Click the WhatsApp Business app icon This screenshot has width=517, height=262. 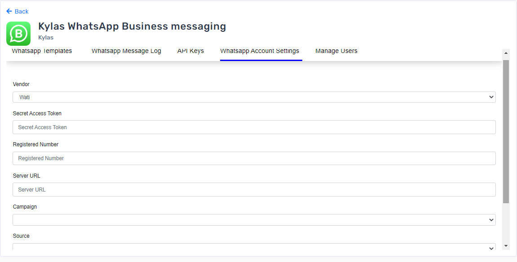pos(18,34)
